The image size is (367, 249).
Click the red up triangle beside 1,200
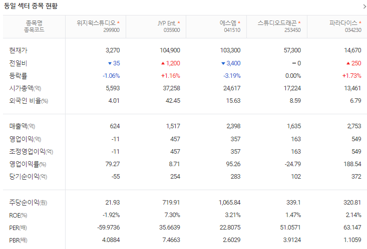[163, 63]
